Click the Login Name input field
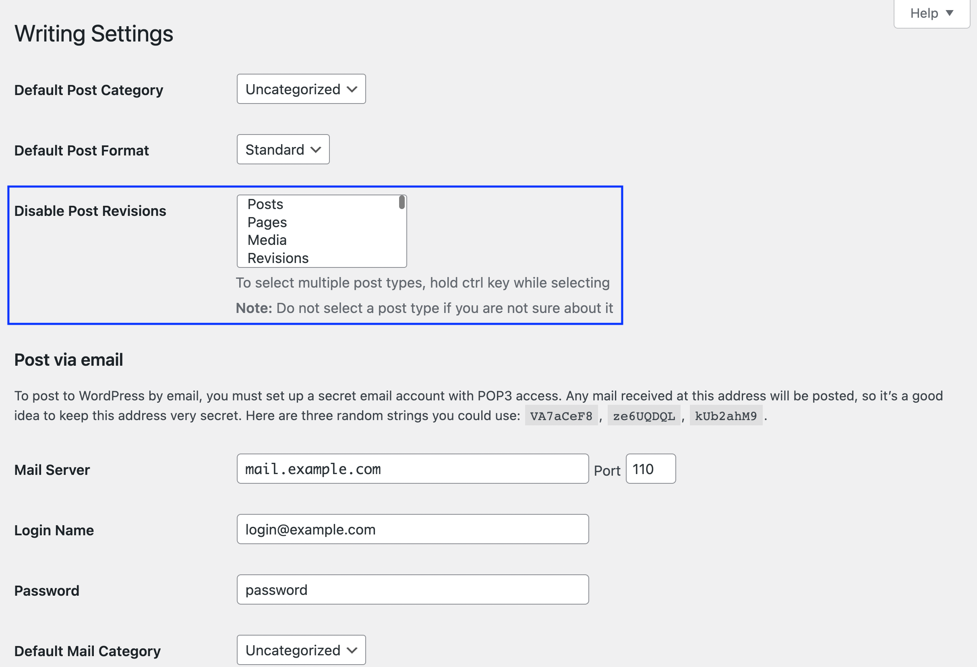The image size is (977, 667). point(412,529)
